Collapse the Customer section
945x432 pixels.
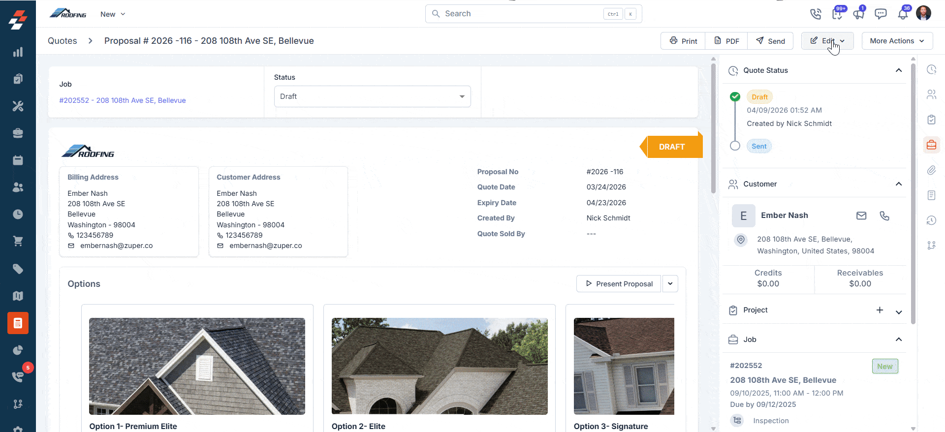[899, 184]
